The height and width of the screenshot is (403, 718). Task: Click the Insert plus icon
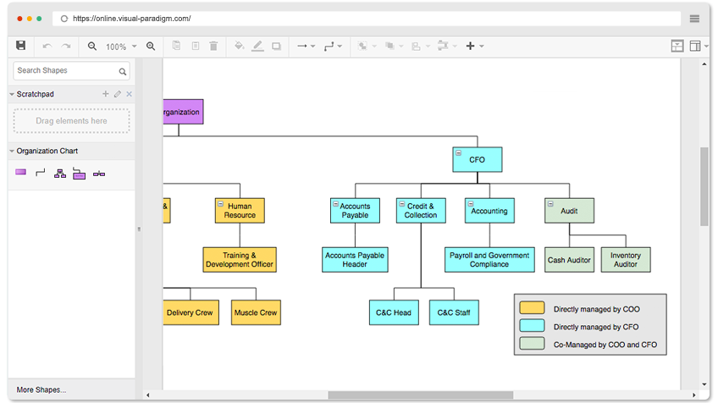click(x=470, y=46)
